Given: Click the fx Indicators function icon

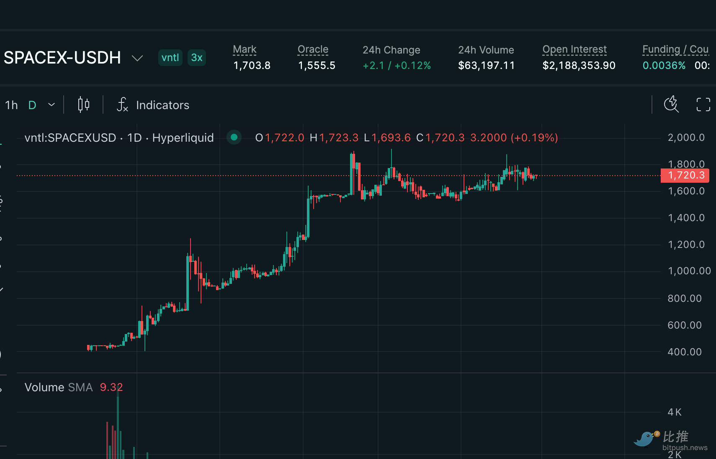Looking at the screenshot, I should (122, 105).
